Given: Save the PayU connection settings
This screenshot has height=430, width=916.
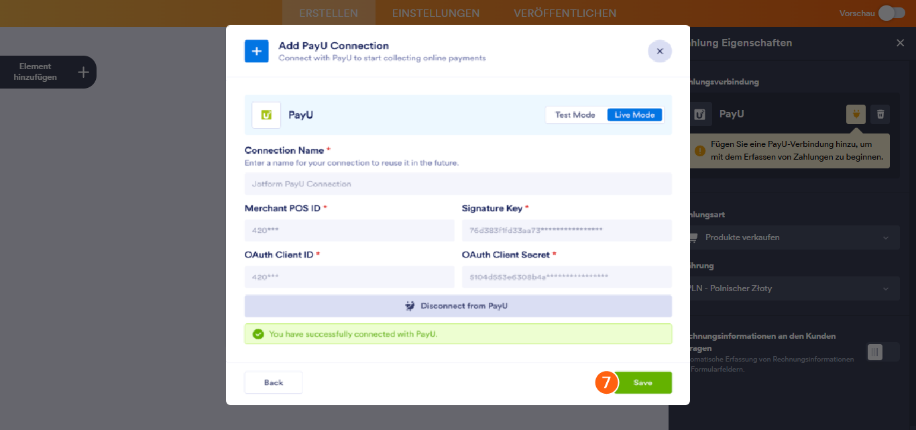Looking at the screenshot, I should 643,382.
